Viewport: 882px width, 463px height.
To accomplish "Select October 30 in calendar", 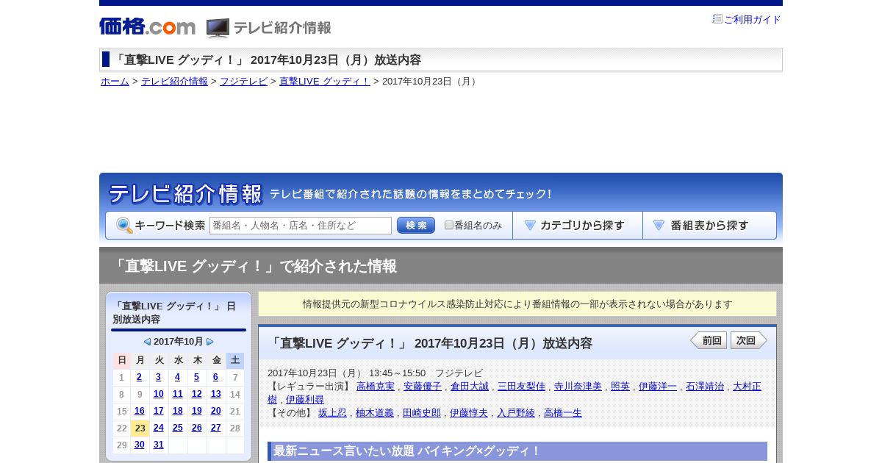I will [140, 445].
